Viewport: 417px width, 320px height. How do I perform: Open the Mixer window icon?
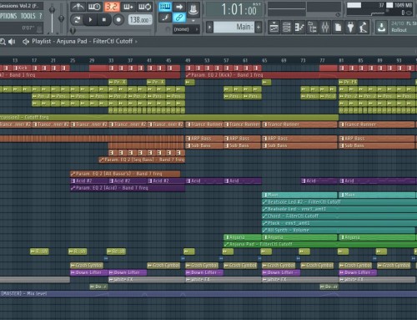click(325, 28)
